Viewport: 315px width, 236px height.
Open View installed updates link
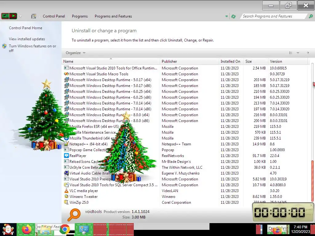(27, 39)
